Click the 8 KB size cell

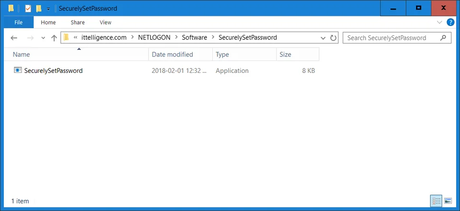(x=308, y=70)
